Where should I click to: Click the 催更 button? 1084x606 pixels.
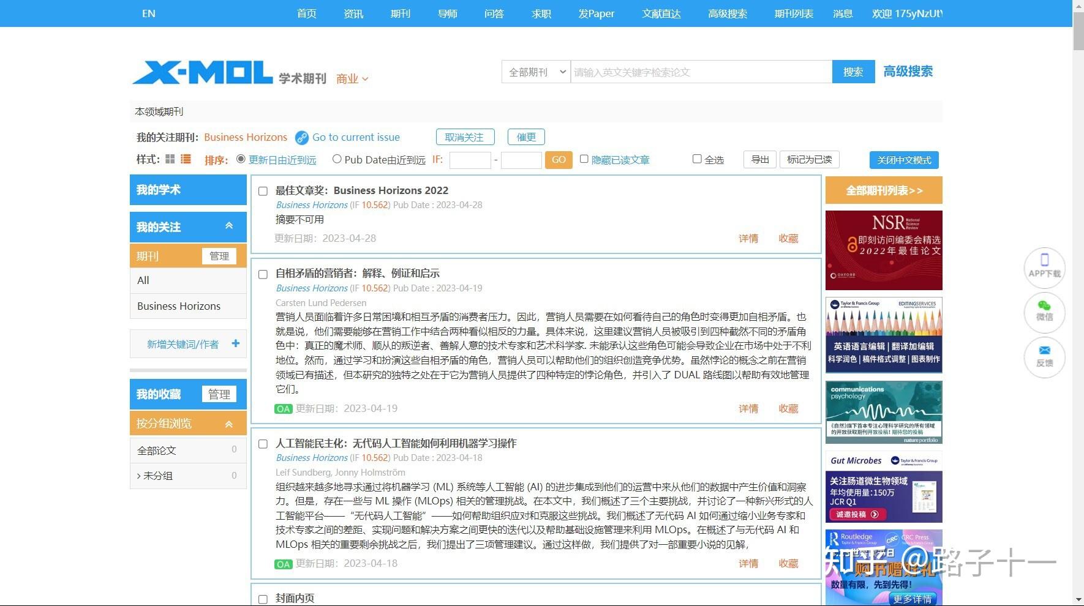point(525,137)
